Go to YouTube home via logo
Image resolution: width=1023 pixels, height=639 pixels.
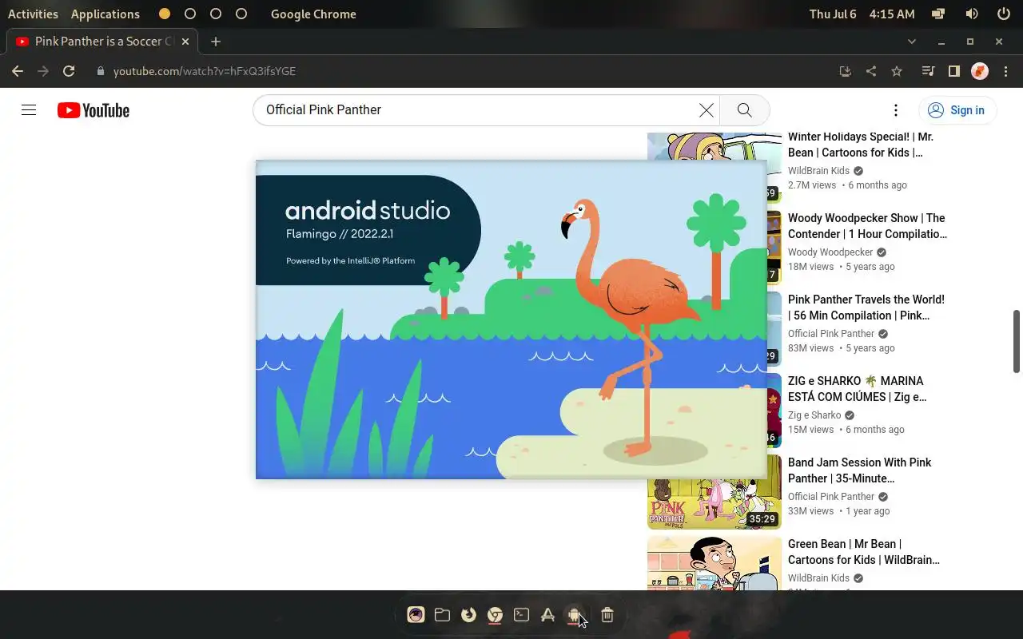[x=94, y=110]
